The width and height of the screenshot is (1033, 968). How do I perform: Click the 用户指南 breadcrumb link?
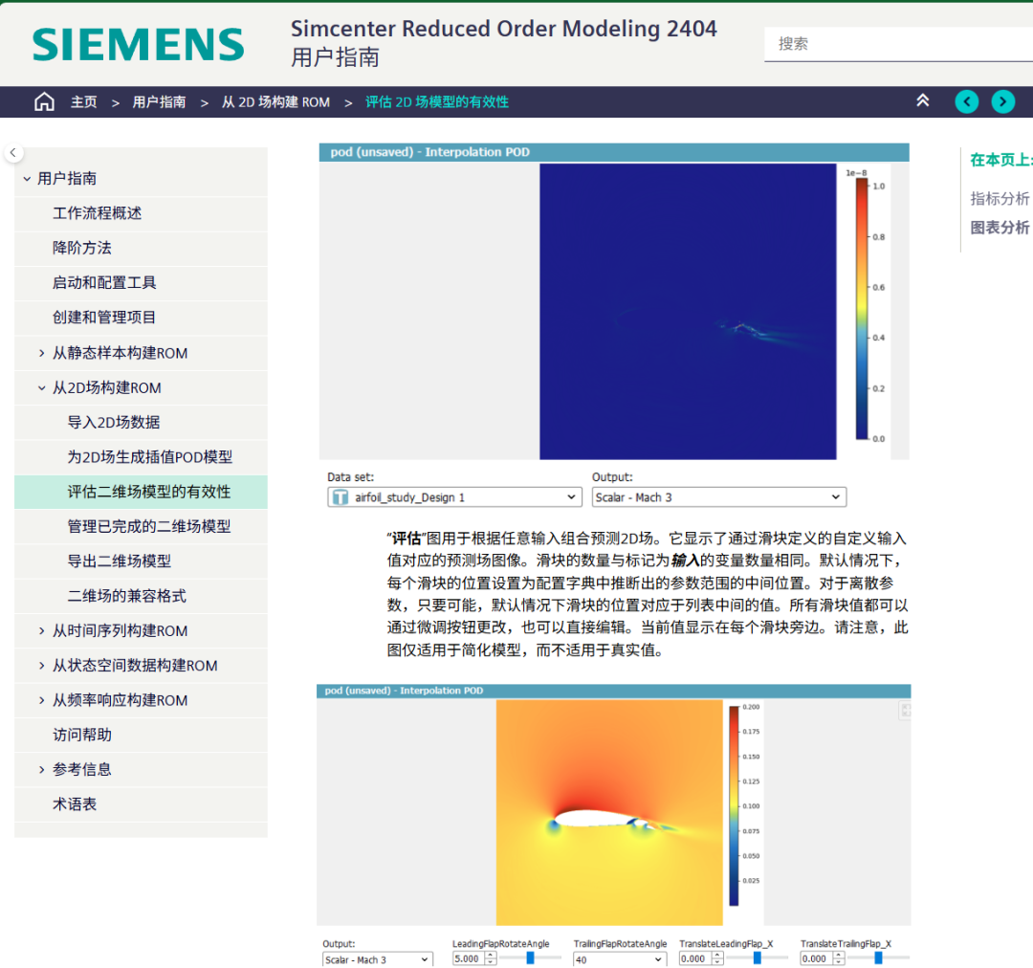point(159,102)
